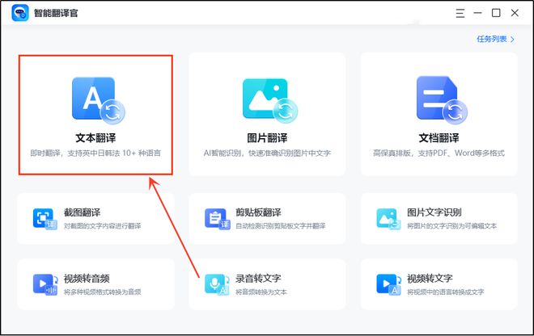
Task: Launch the 截图翻译 screenshot translation icon
Action: tap(42, 218)
